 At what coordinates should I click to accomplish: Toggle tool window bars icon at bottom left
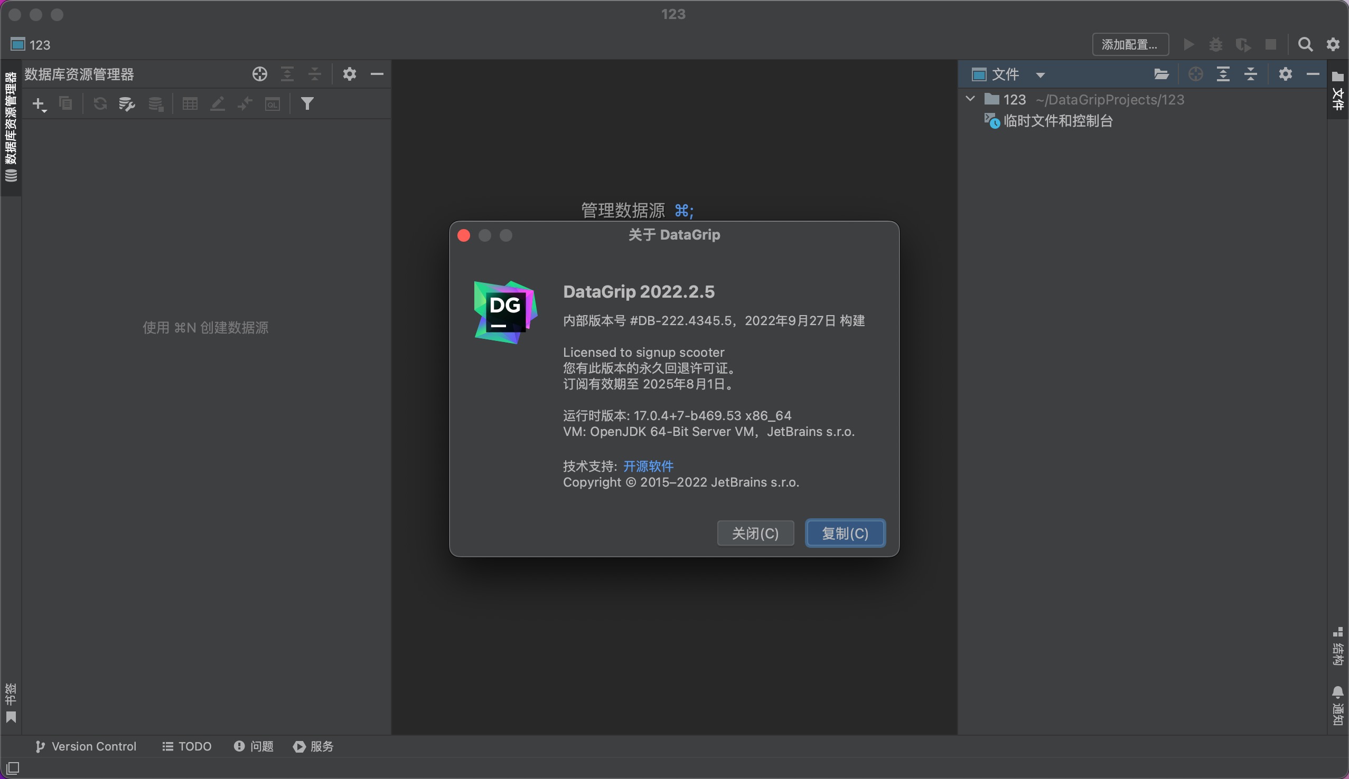pyautogui.click(x=12, y=768)
